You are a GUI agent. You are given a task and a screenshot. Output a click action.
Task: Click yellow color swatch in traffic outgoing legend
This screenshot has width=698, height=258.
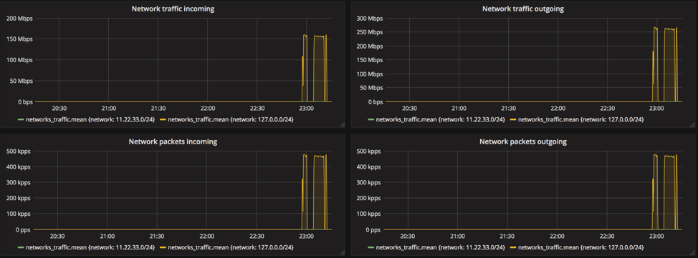click(513, 119)
